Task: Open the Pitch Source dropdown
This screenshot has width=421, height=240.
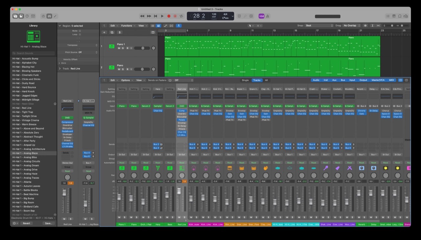Action: pyautogui.click(x=87, y=52)
